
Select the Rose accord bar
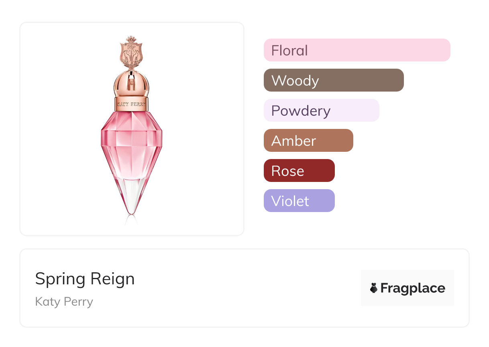[x=299, y=171]
